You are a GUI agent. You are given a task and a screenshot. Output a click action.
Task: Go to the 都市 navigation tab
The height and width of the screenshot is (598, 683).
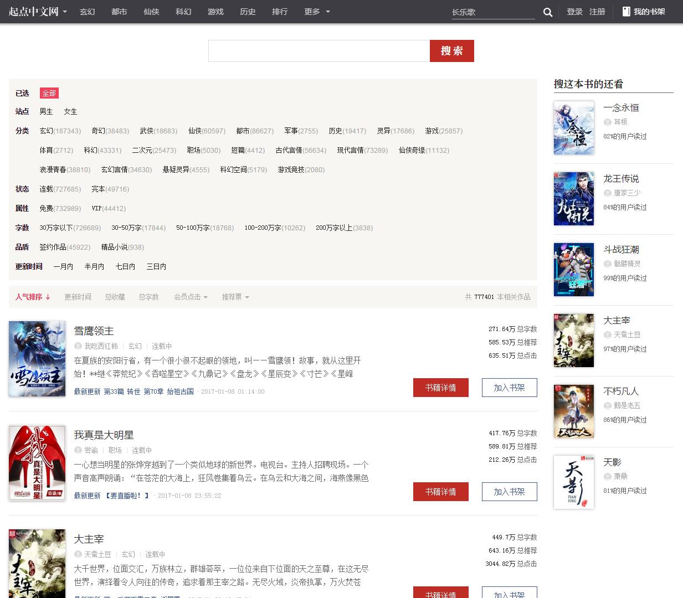pos(119,12)
